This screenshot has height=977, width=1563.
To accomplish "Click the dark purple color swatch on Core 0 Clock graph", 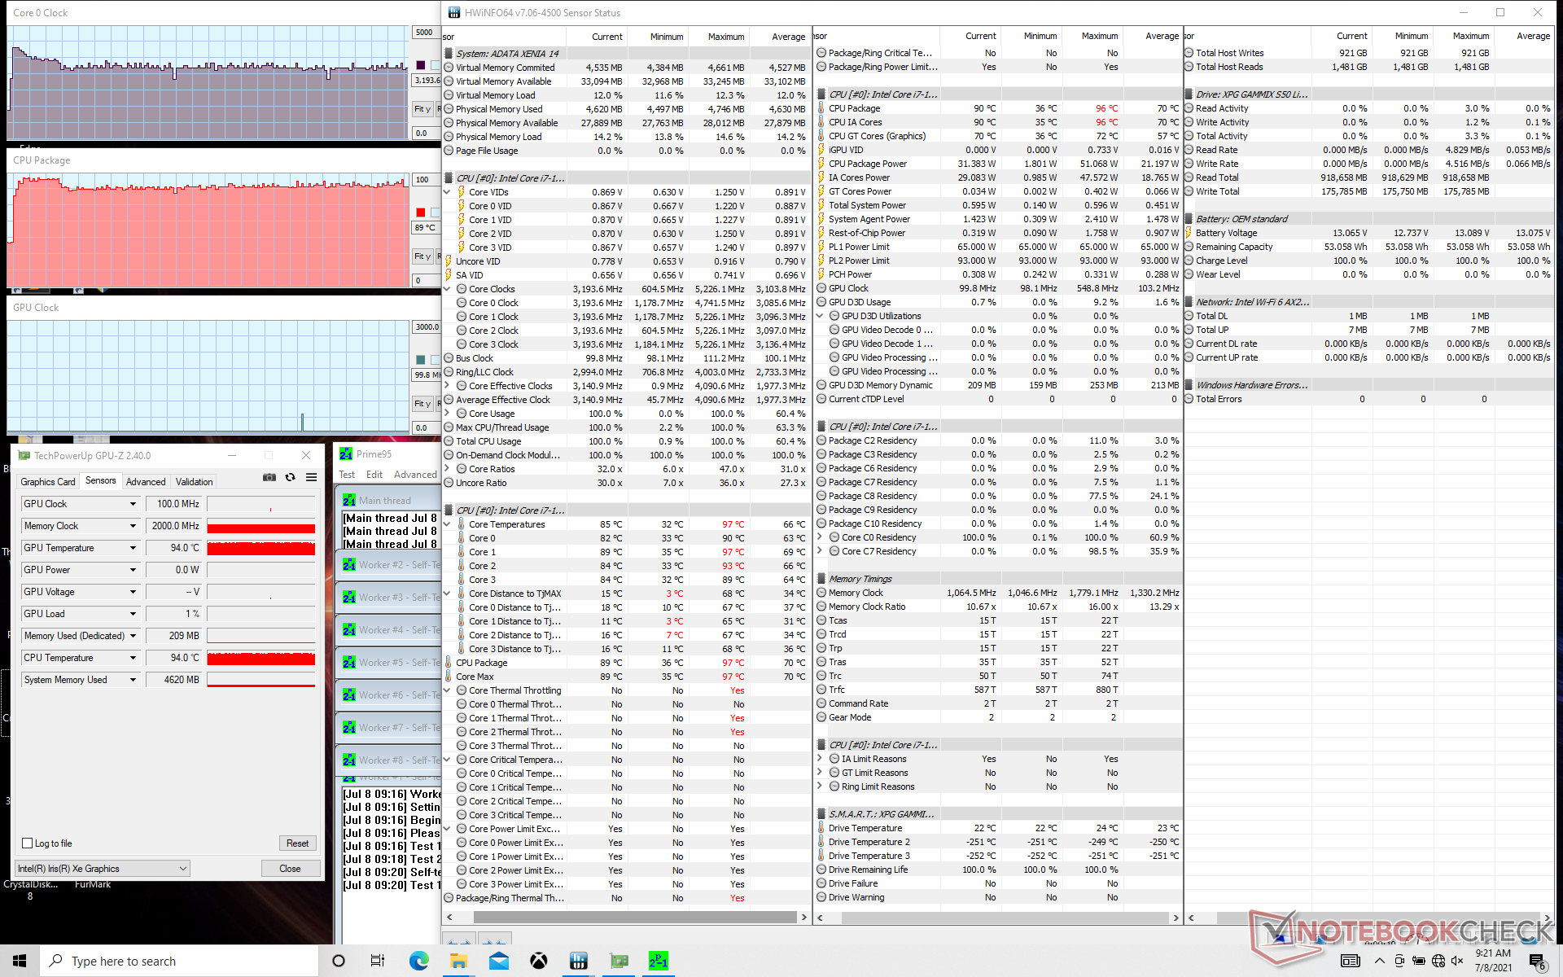I will [420, 65].
